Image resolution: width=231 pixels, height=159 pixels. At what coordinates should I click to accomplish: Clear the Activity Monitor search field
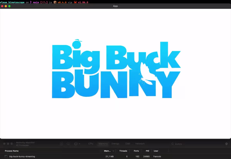(226, 144)
